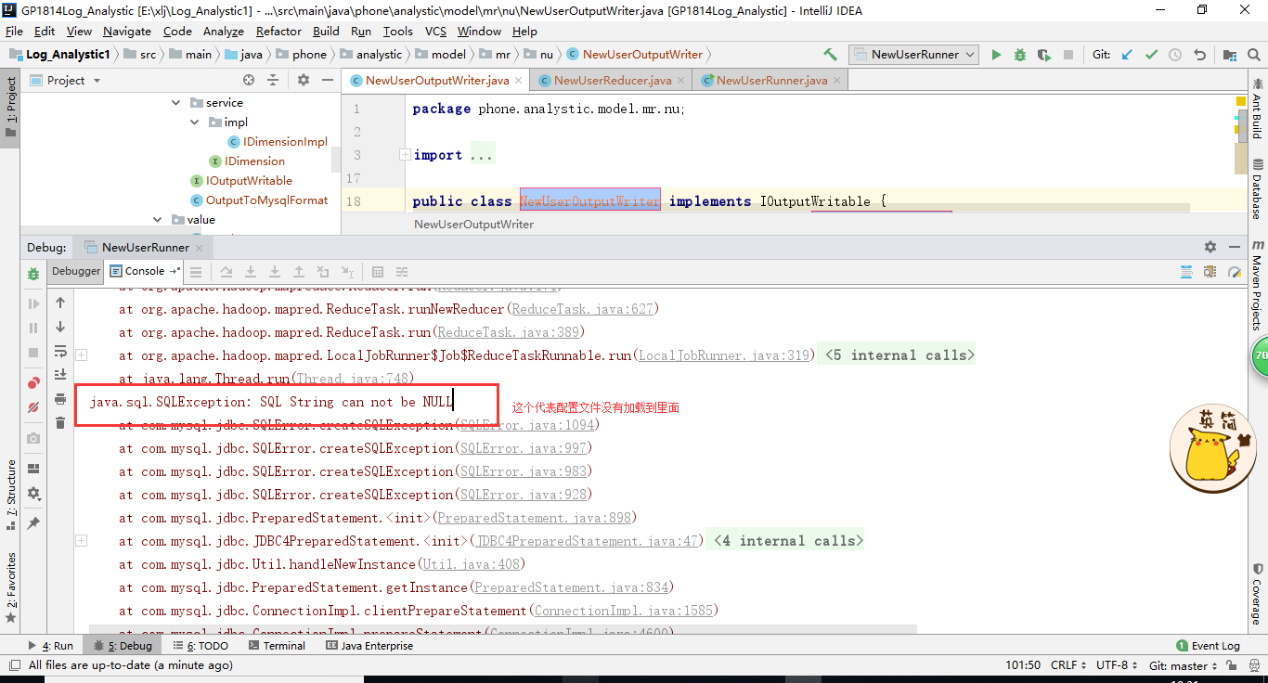Click the Soft-Wrap console output icon
The width and height of the screenshot is (1268, 683).
point(59,353)
